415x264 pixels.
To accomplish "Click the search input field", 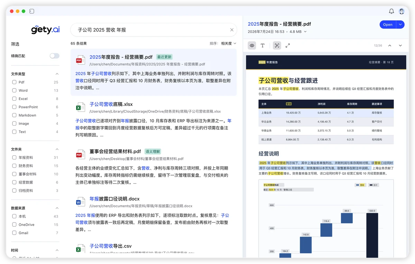I will (x=154, y=30).
